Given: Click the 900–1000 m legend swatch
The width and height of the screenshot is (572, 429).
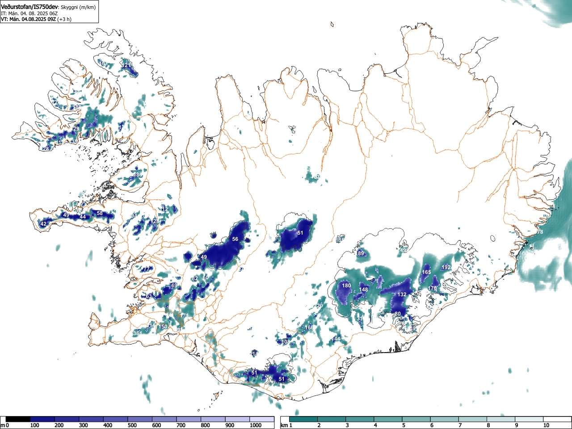Looking at the screenshot, I should click(237, 419).
